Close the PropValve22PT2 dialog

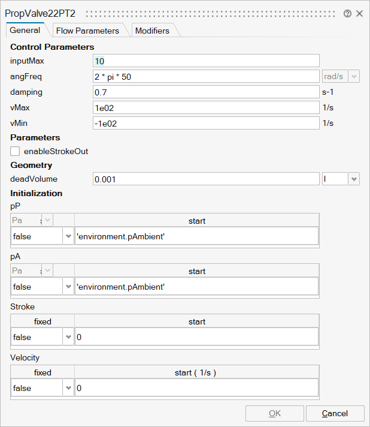pyautogui.click(x=359, y=13)
